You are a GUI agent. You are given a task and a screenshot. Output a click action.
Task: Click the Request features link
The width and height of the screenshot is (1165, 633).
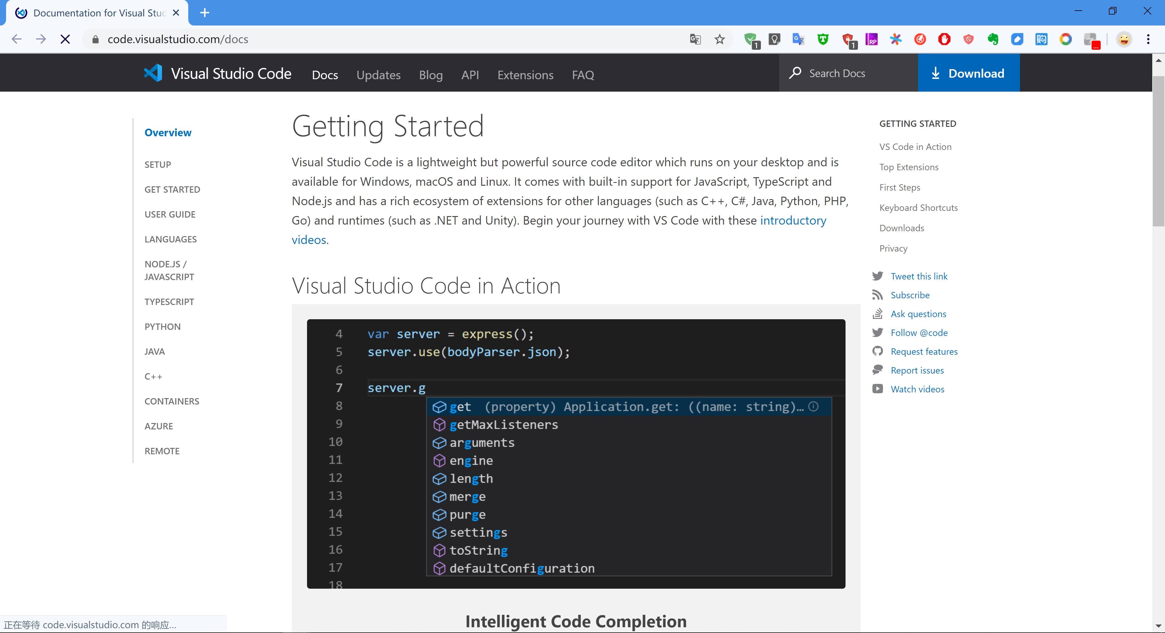coord(924,351)
